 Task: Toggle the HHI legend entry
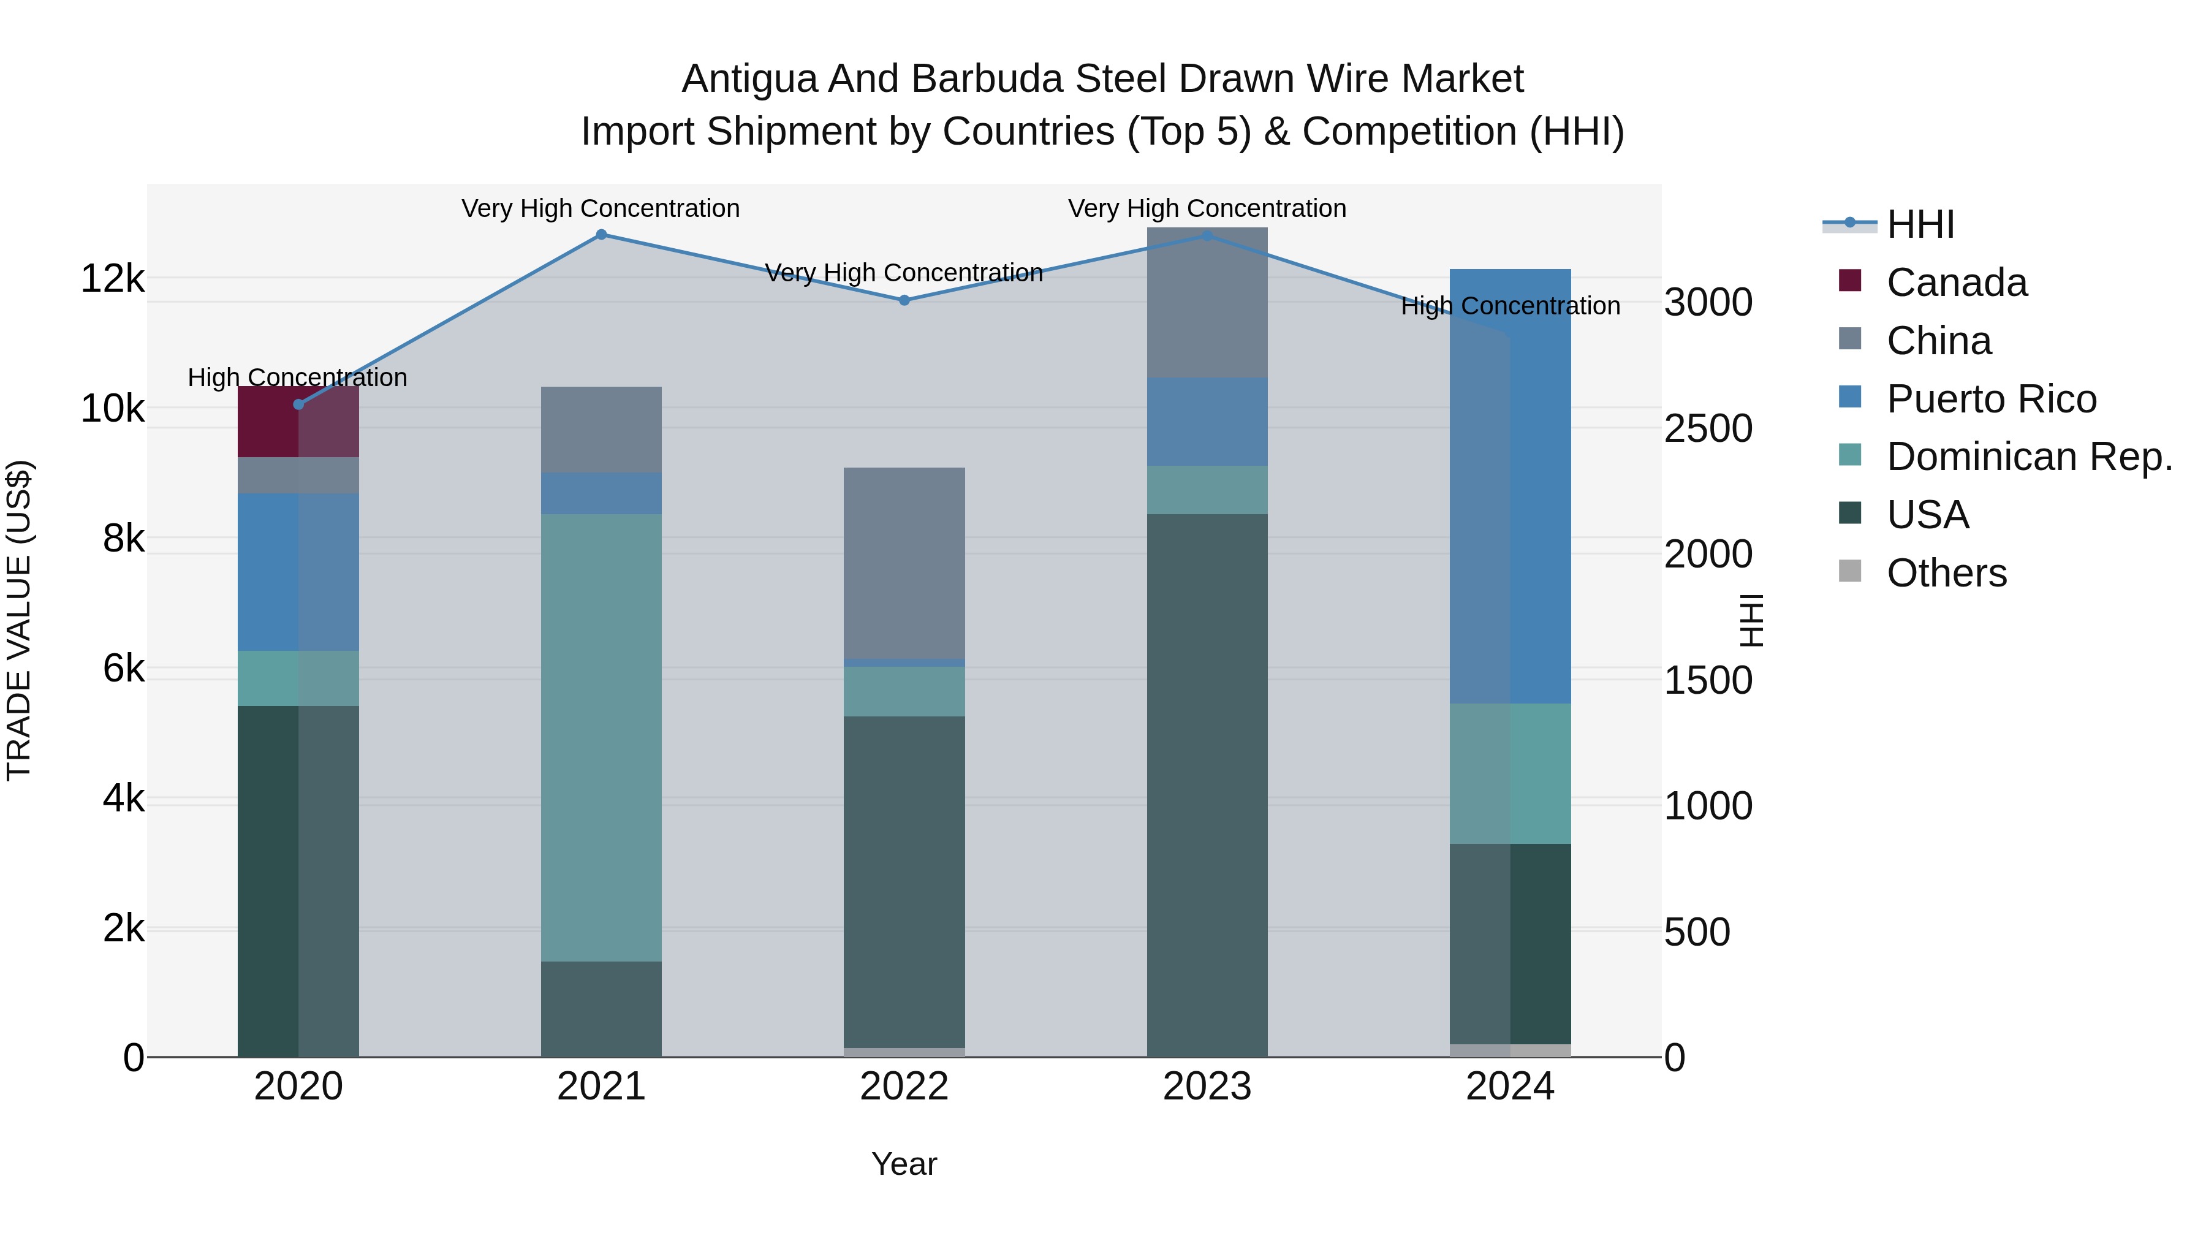point(1889,224)
